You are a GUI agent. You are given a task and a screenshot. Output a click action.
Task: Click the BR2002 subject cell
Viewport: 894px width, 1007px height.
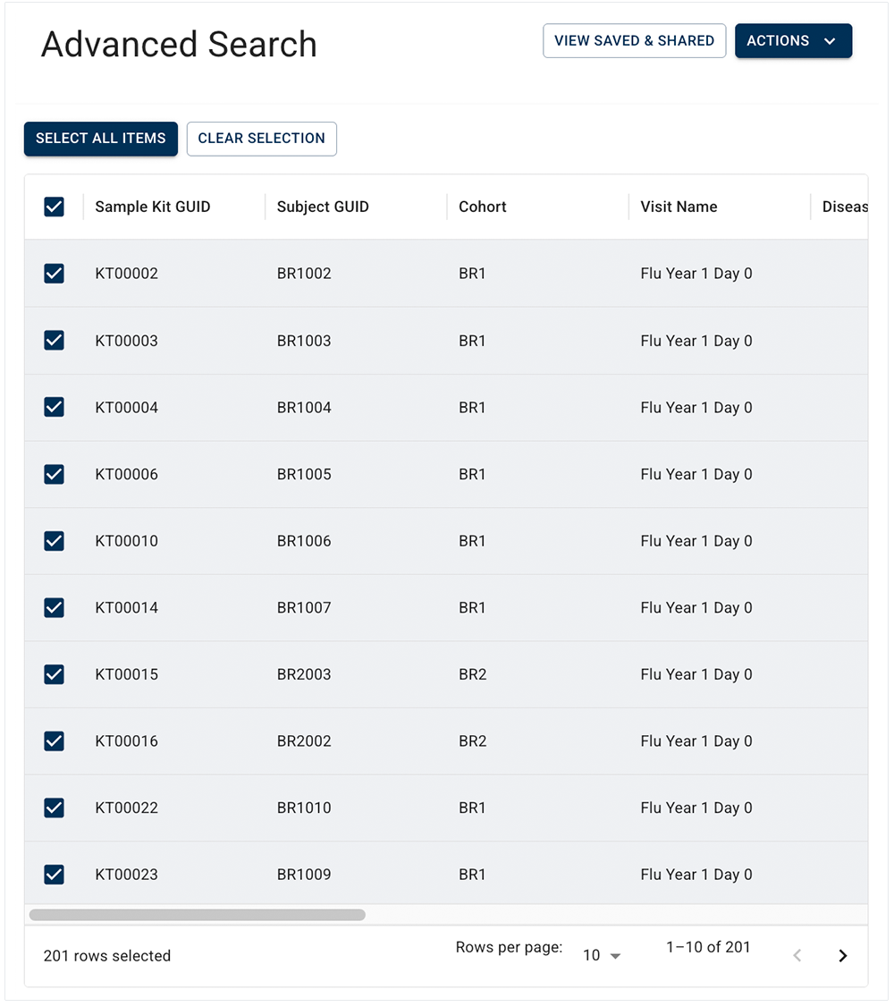[x=304, y=741]
